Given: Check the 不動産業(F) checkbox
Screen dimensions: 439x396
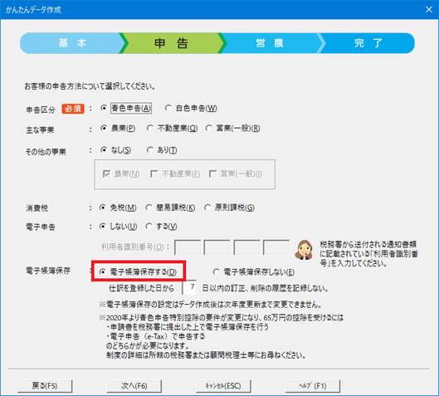Looking at the screenshot, I should click(175, 174).
